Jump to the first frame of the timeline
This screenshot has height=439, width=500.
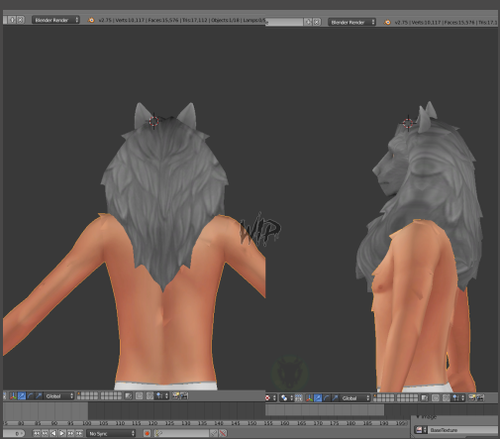tap(37, 433)
